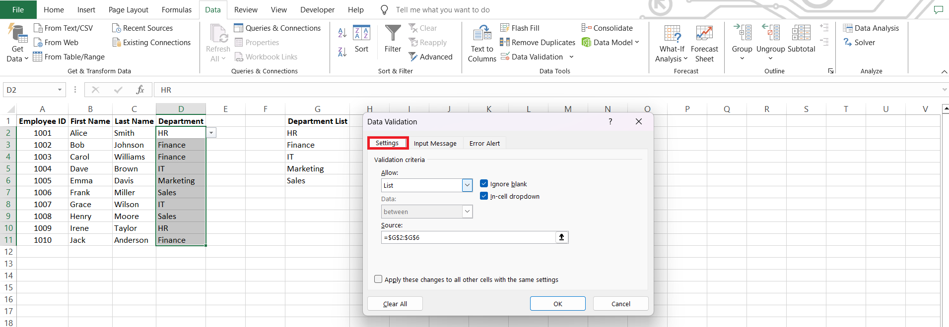Sort A to Z ascending
949x327 pixels.
click(x=342, y=33)
